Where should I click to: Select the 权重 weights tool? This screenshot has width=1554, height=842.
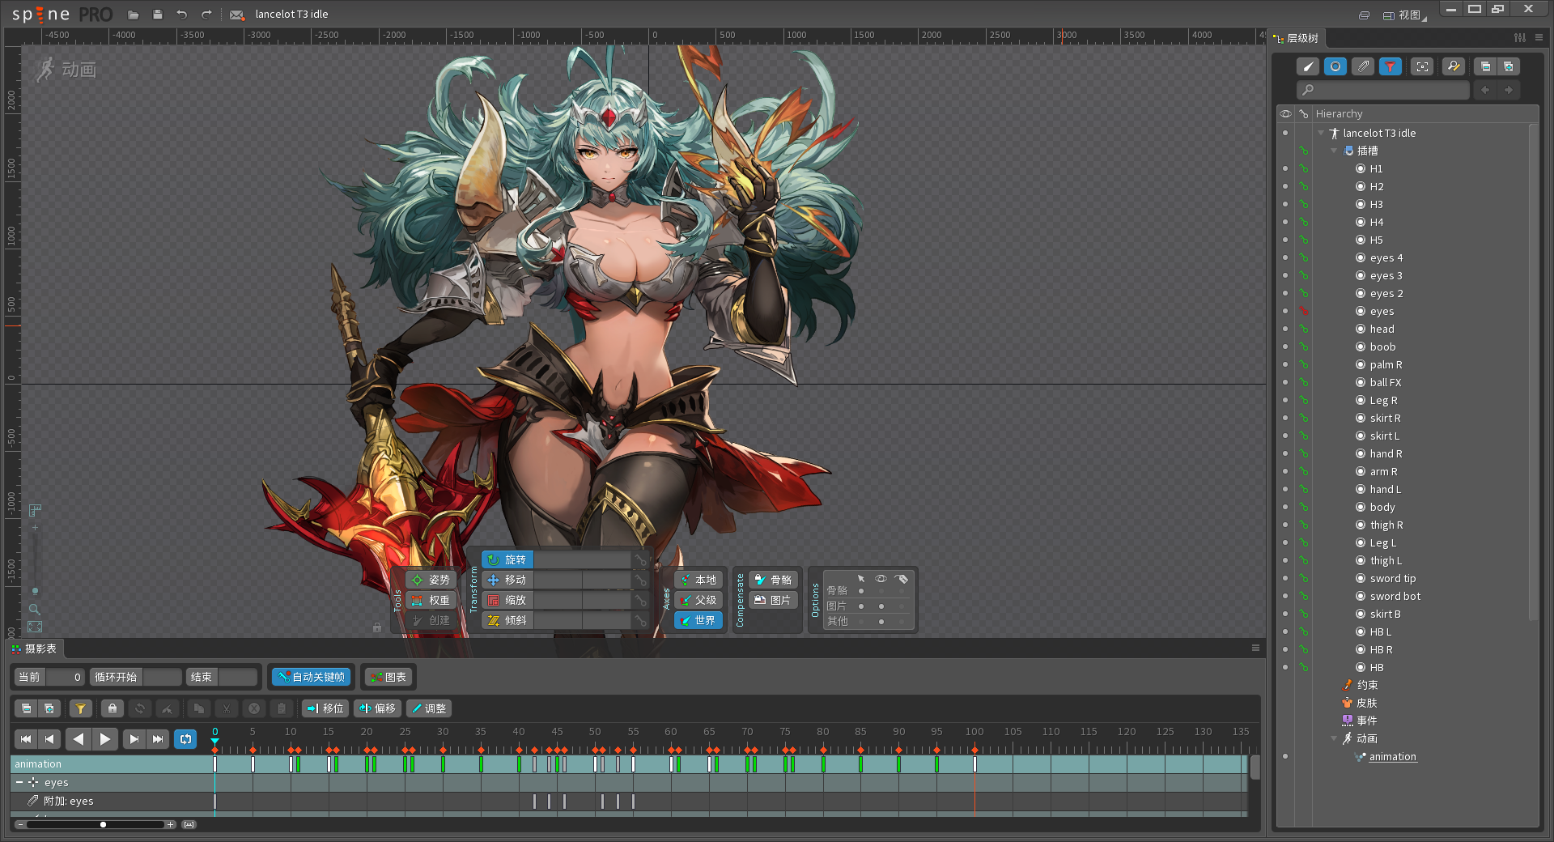tap(431, 600)
